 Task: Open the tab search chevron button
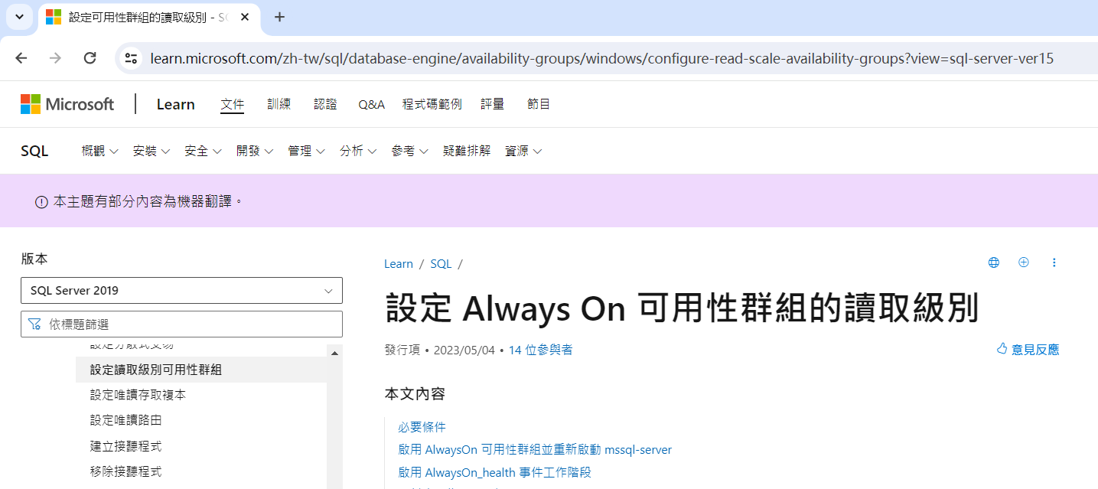point(19,16)
